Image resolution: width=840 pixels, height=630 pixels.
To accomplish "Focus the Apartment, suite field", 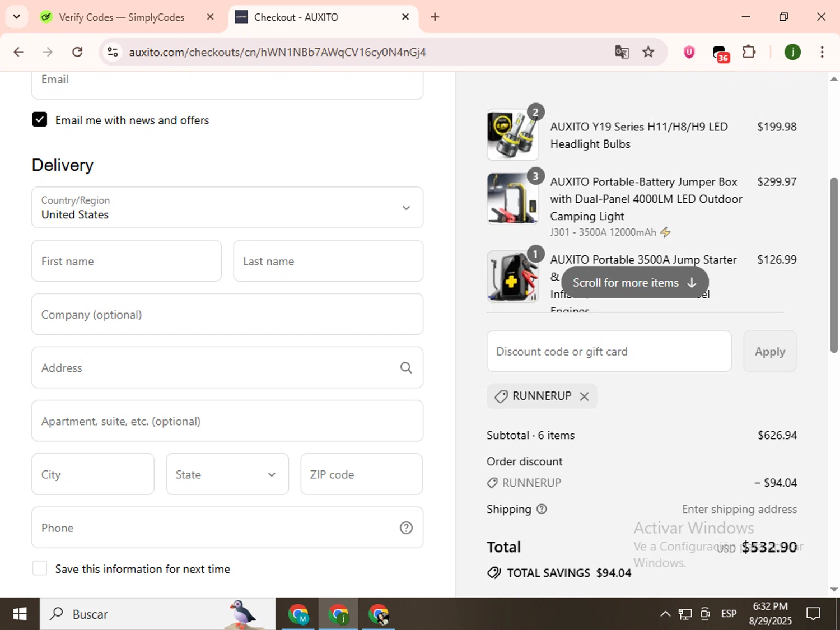I will click(227, 421).
